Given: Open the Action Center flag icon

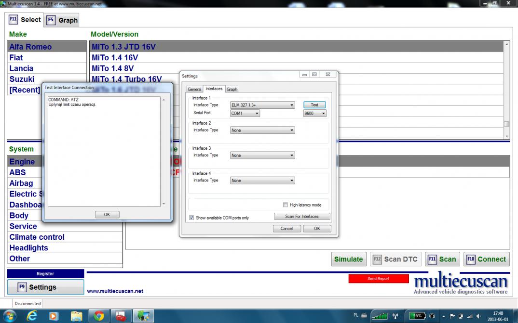Looking at the screenshot, I should point(452,316).
